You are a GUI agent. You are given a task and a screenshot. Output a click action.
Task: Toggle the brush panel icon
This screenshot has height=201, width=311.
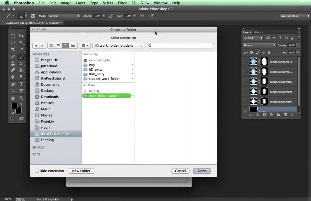pyautogui.click(x=33, y=16)
